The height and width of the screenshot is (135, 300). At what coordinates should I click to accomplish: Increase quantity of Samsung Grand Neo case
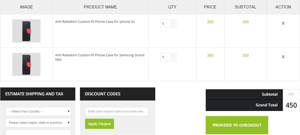pos(173,55)
